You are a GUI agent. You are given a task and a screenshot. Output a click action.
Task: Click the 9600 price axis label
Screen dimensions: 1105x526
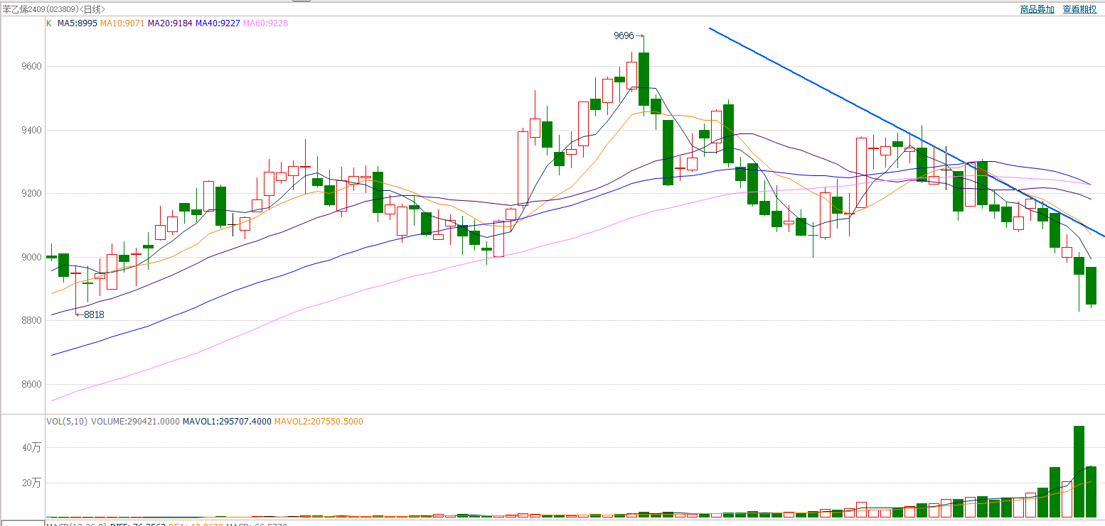click(32, 67)
